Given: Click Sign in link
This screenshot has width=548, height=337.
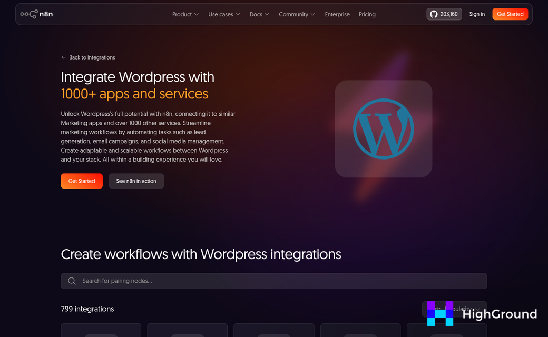Looking at the screenshot, I should (477, 14).
